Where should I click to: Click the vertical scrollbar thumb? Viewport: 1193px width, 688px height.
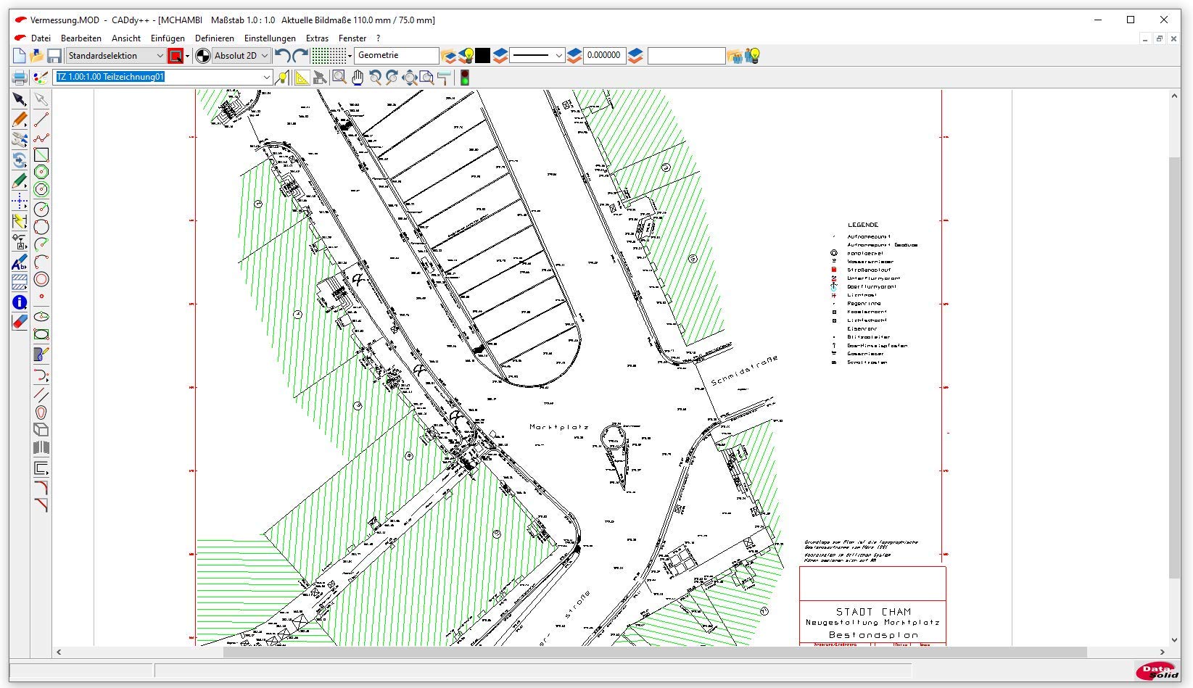1176,368
